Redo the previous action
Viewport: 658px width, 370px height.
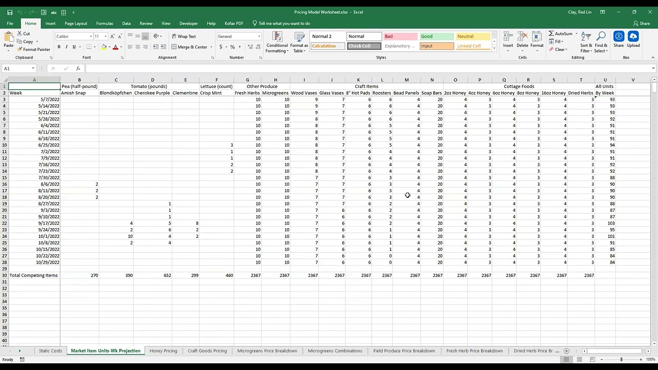pyautogui.click(x=32, y=12)
